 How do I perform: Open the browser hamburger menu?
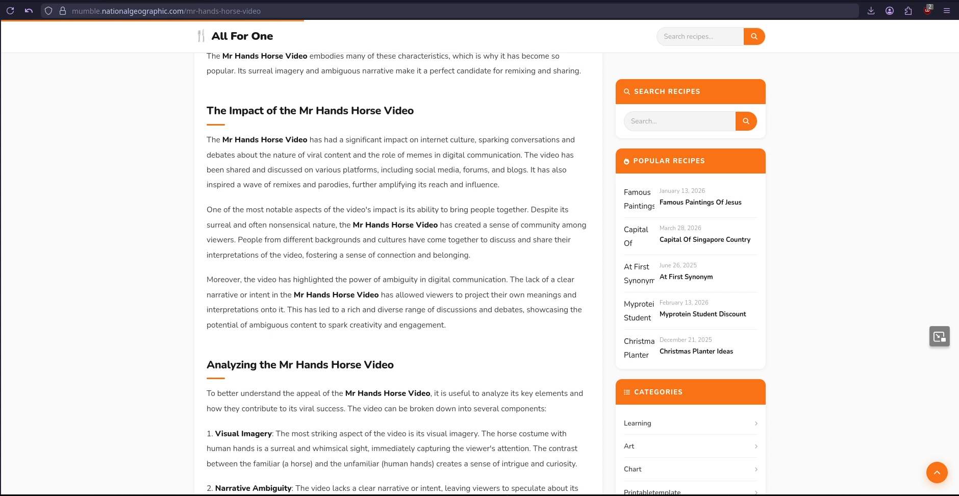click(x=947, y=11)
